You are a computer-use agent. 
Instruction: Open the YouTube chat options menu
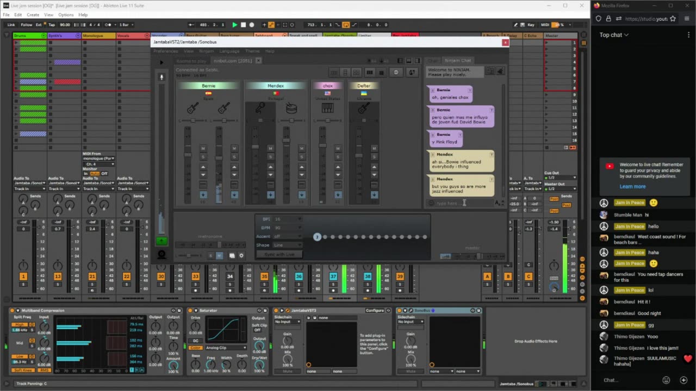[x=688, y=35]
